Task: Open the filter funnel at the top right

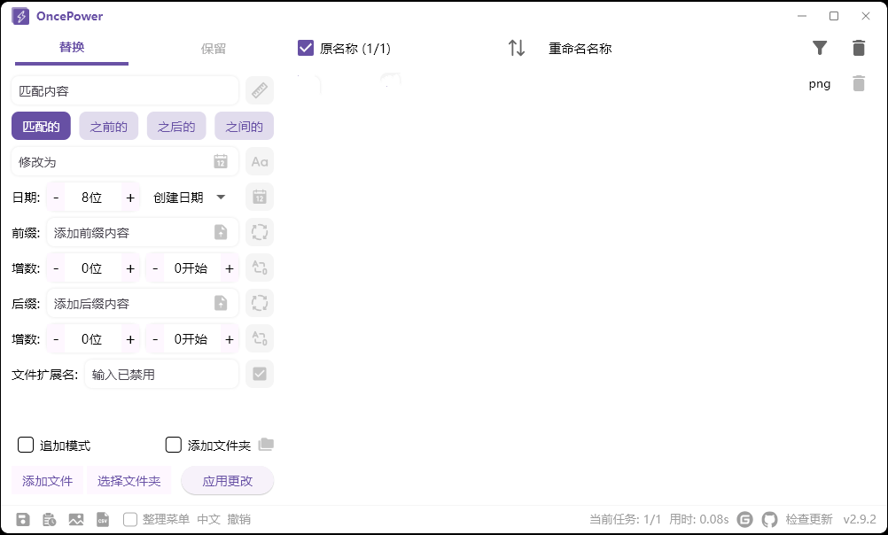Action: click(x=820, y=48)
